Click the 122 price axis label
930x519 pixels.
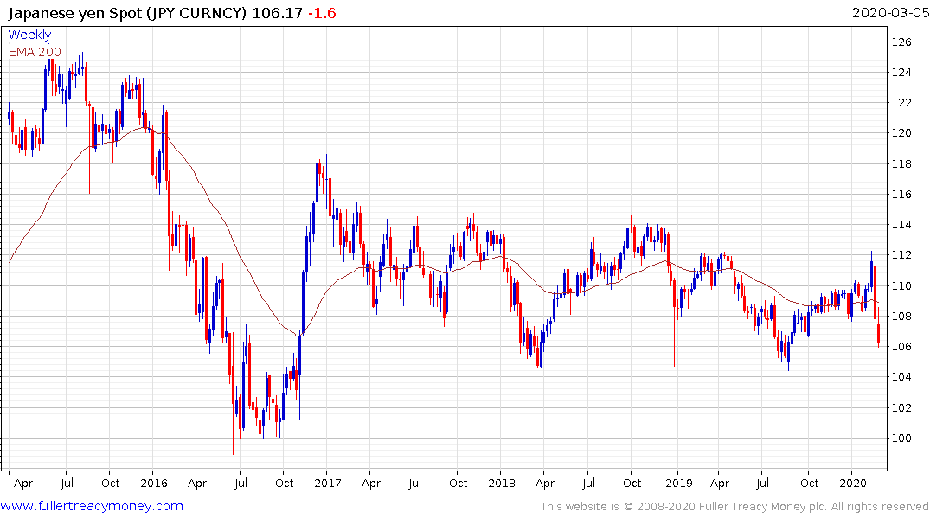pyautogui.click(x=901, y=103)
